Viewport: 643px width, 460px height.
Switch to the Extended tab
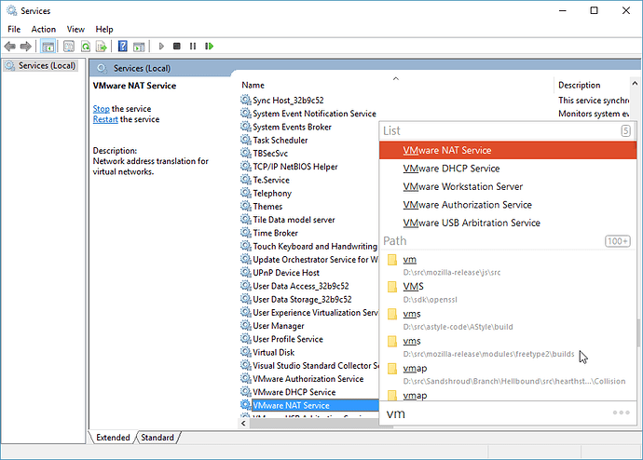click(113, 438)
